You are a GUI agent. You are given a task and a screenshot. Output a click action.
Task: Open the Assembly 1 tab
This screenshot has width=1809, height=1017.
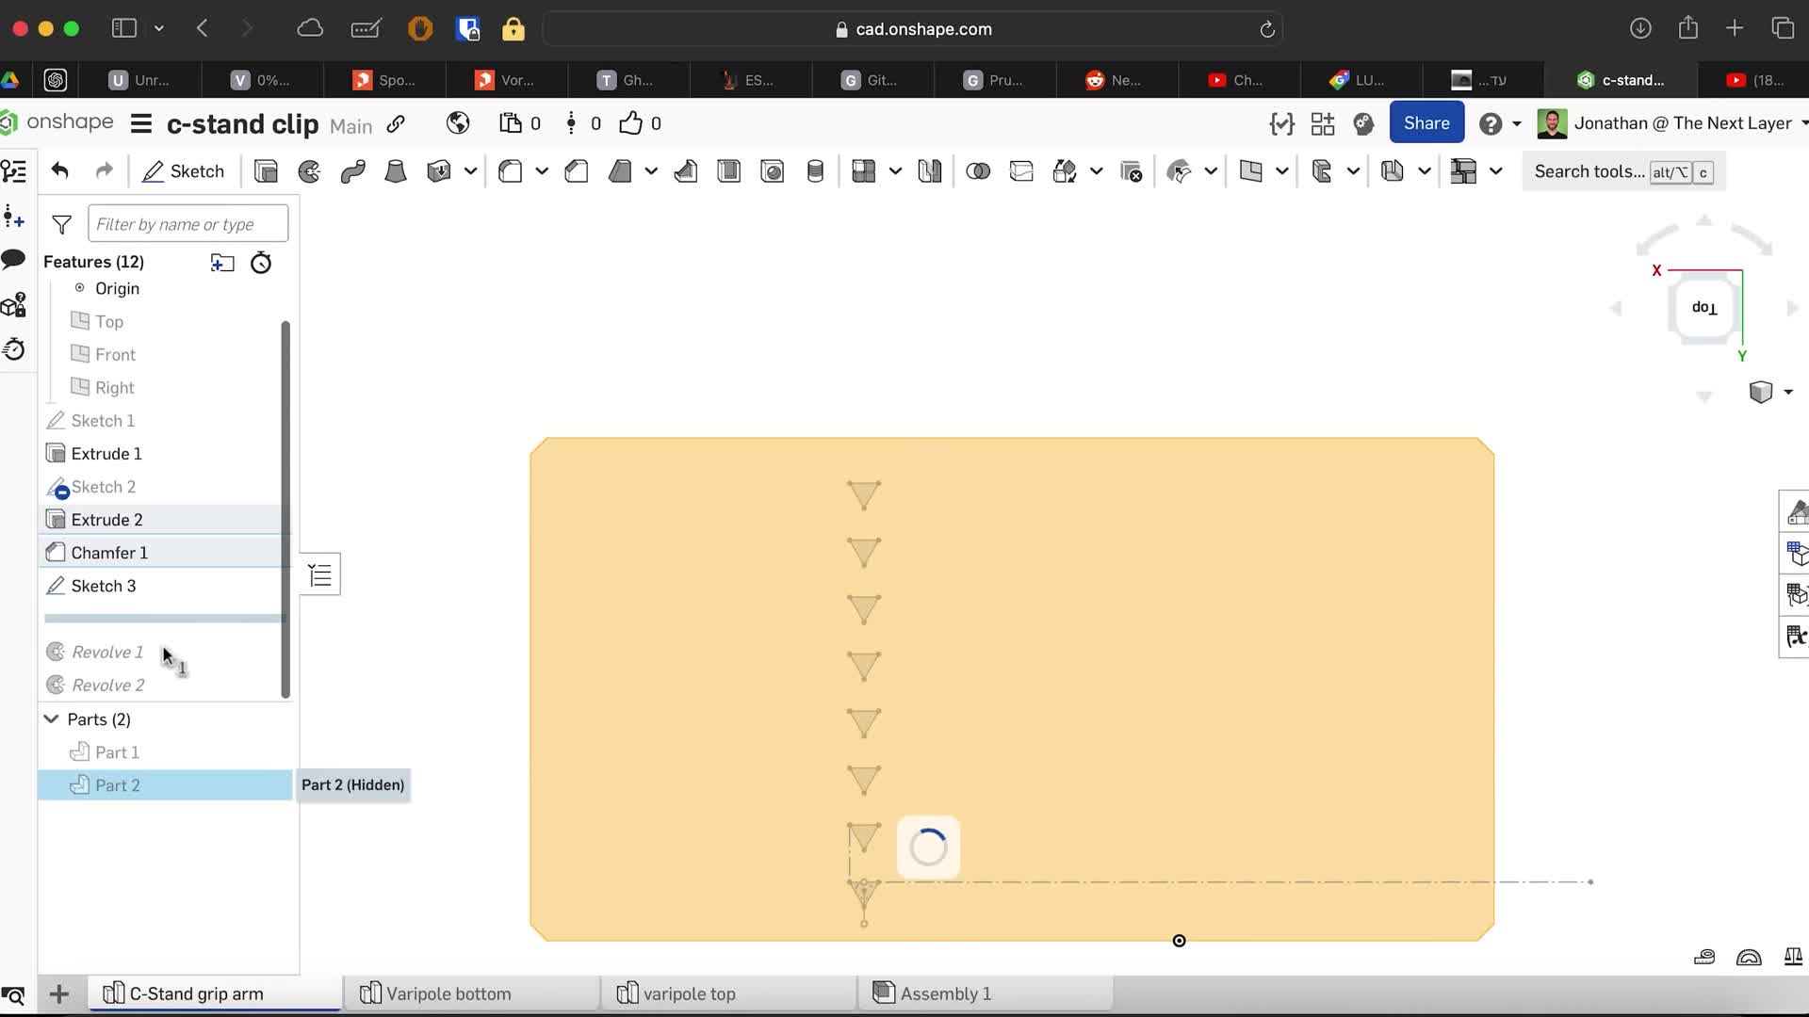click(x=945, y=993)
